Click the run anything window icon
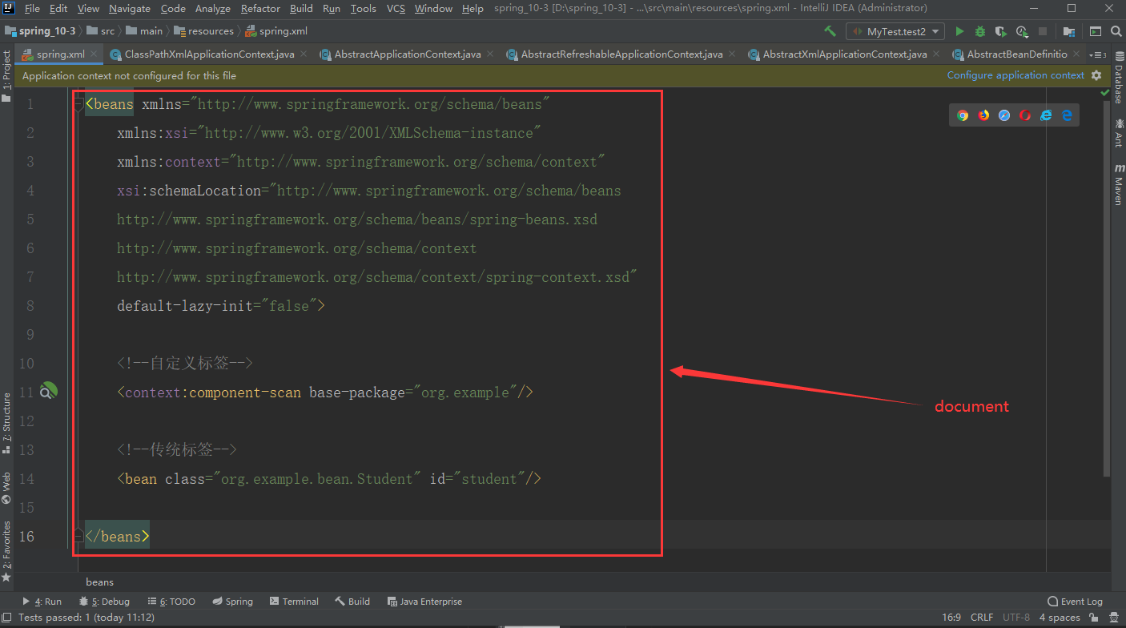The width and height of the screenshot is (1126, 628). click(1096, 31)
